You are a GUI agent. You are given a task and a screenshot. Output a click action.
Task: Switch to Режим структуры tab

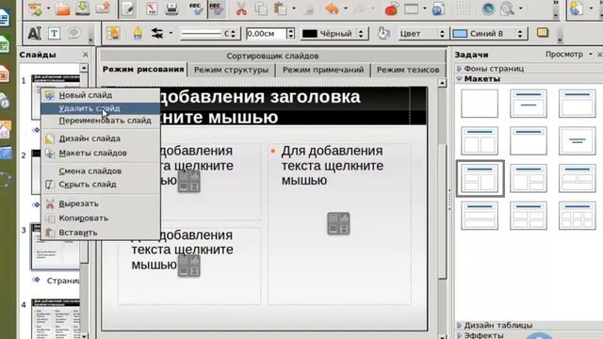[x=231, y=70]
